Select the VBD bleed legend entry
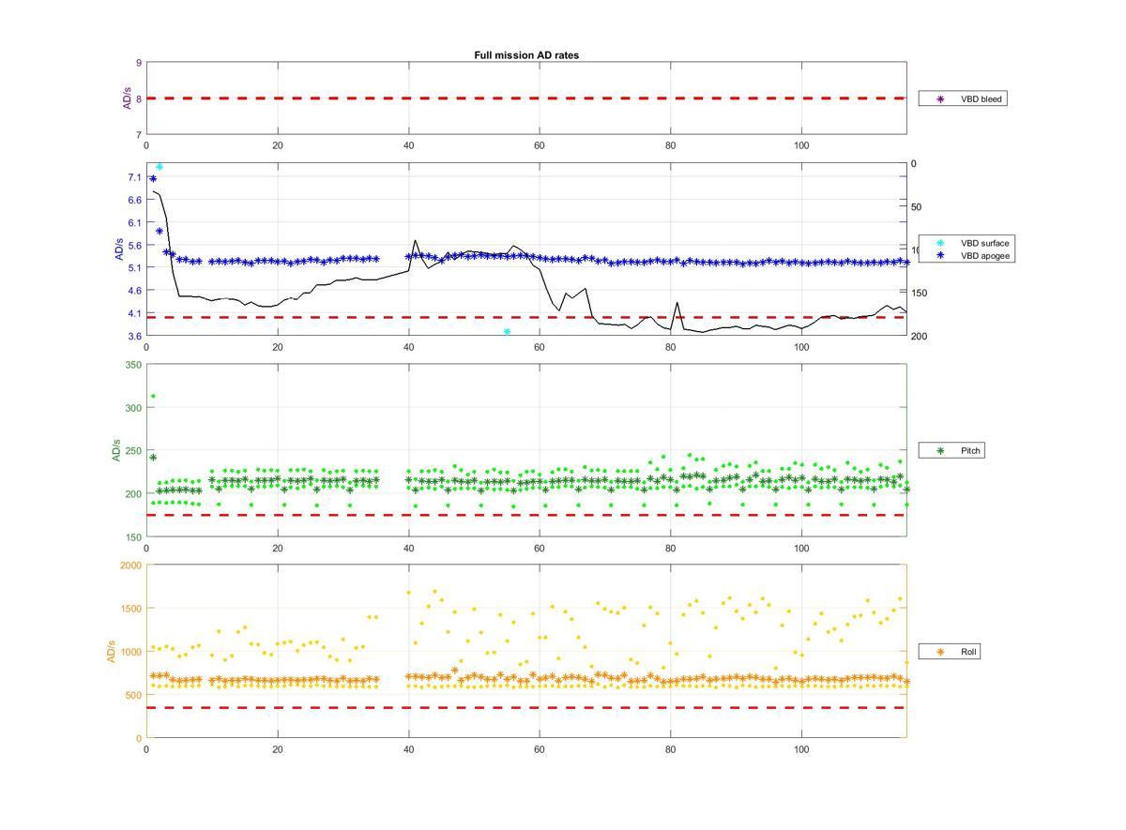This screenshot has width=1126, height=830. (x=962, y=98)
